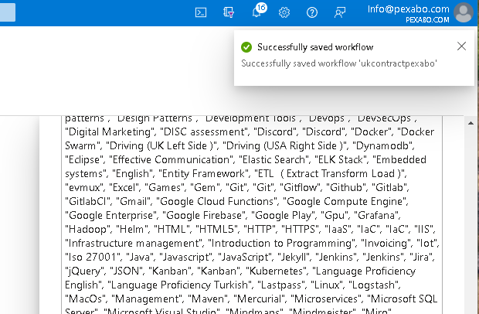Click the 'Successfully saved workflow' title
This screenshot has height=314, width=479.
pos(315,47)
